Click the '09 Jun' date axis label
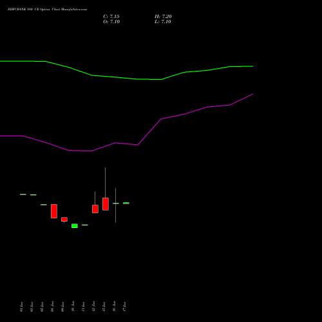 pyautogui.click(x=62, y=307)
